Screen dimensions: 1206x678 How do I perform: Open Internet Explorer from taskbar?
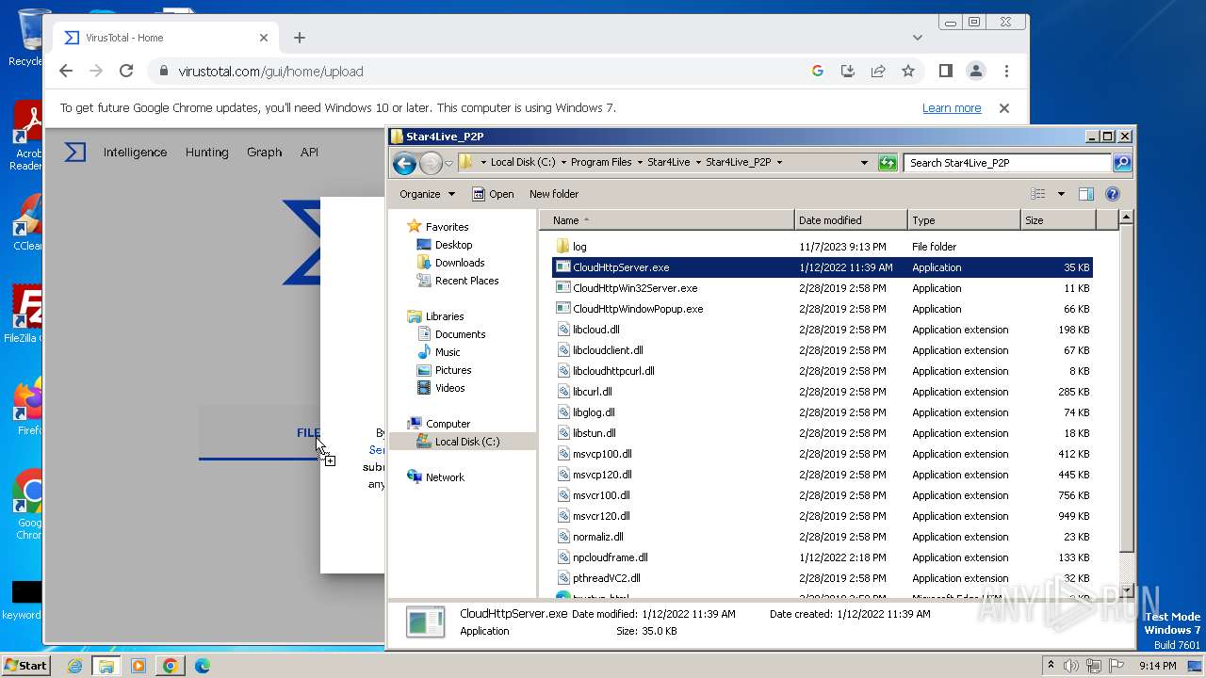[x=74, y=666]
